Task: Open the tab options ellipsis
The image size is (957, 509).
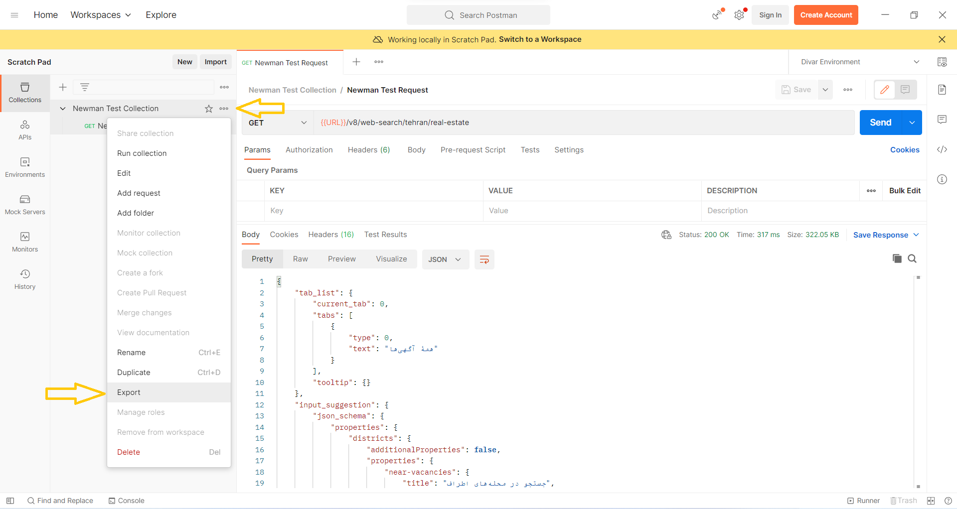Action: coord(379,62)
